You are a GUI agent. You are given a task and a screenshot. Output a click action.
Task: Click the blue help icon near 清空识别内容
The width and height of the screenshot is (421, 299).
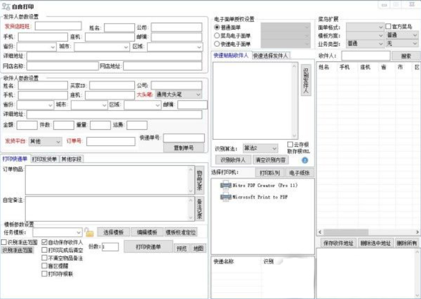305,160
